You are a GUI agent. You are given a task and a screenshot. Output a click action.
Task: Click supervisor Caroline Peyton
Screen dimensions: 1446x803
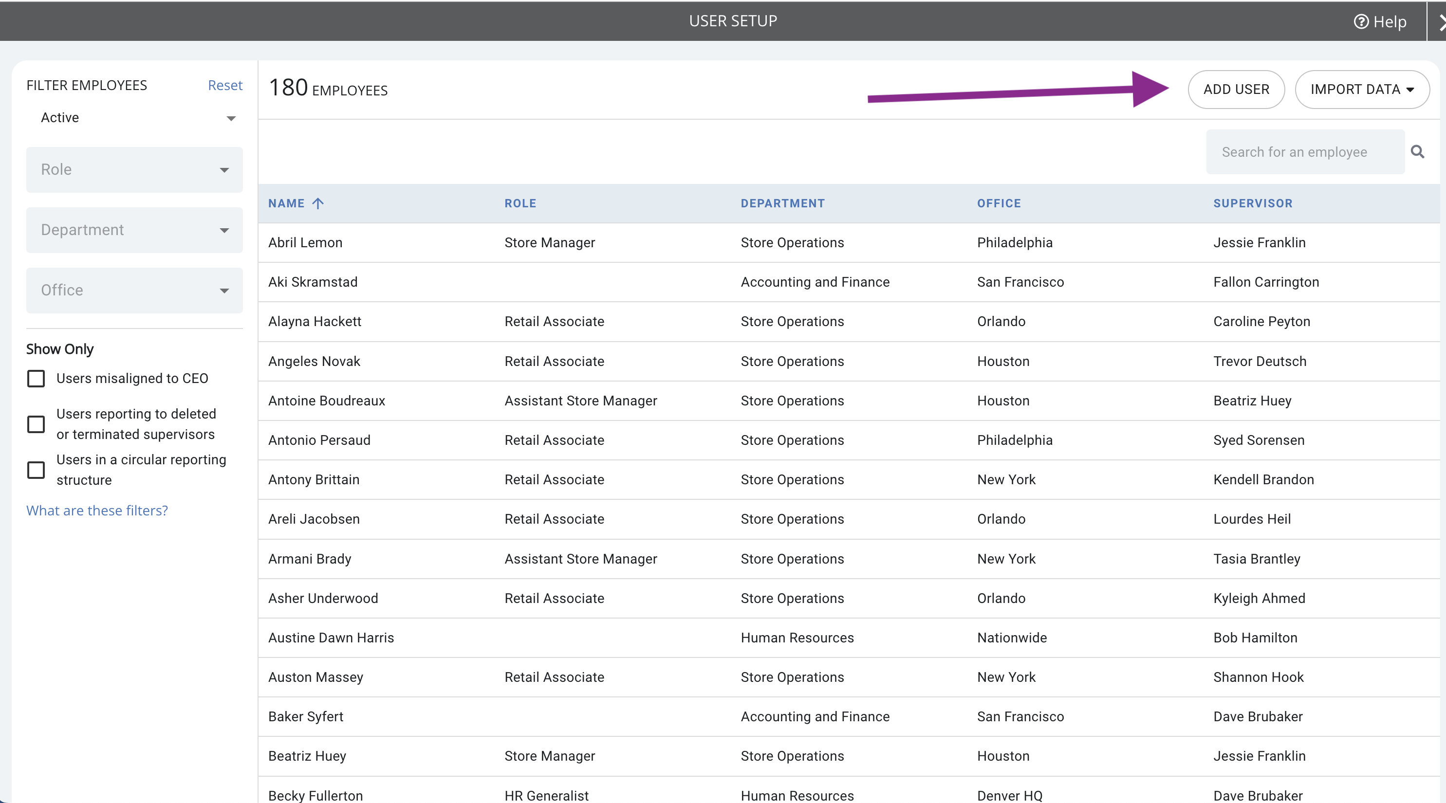pyautogui.click(x=1261, y=322)
